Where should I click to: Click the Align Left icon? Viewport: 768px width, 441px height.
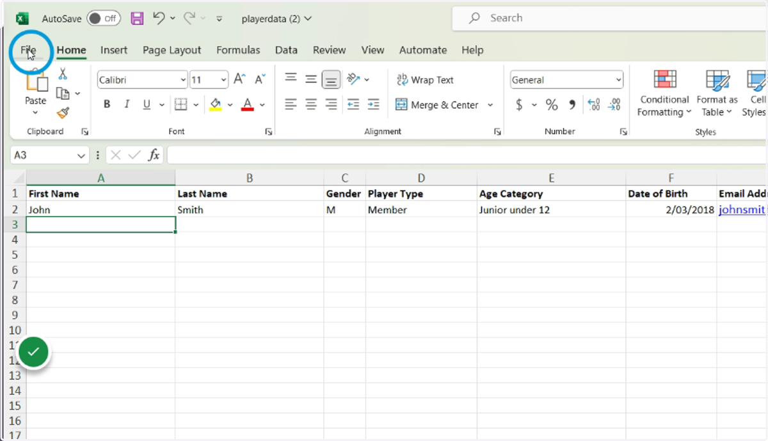point(291,105)
